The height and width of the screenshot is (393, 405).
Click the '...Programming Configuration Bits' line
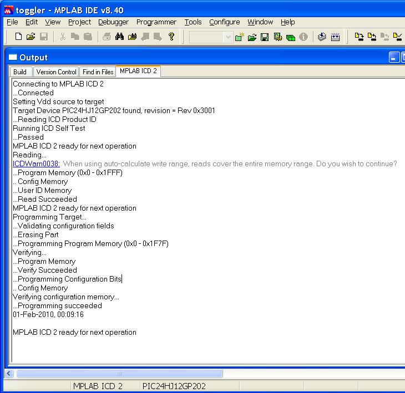[67, 279]
